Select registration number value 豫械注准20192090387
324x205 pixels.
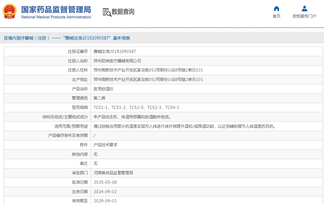click(x=115, y=51)
